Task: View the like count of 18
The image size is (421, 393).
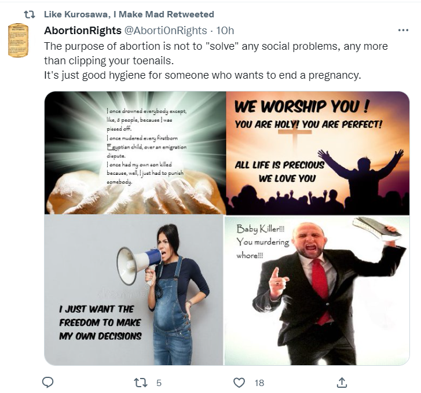Action: click(259, 383)
